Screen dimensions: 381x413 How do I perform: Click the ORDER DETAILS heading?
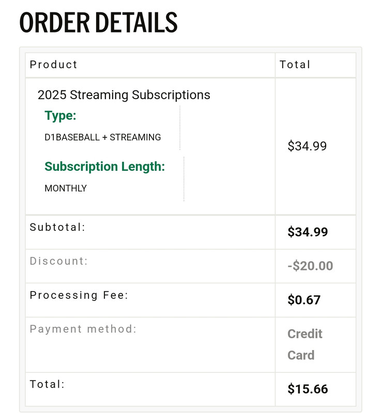(98, 23)
